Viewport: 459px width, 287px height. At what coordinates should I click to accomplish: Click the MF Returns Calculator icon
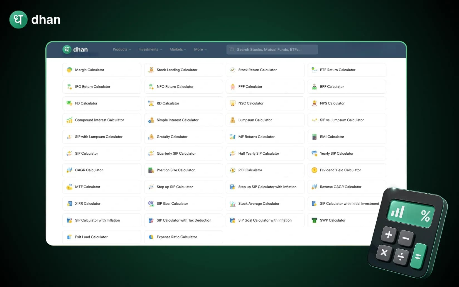pyautogui.click(x=233, y=137)
